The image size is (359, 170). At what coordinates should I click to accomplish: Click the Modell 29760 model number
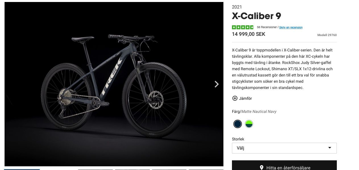327,35
